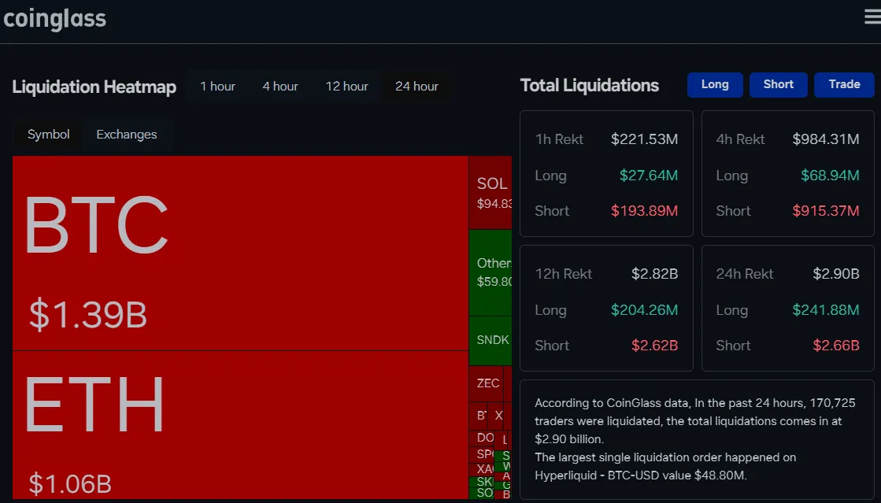Open the 12h Rekt liquidation card

606,308
